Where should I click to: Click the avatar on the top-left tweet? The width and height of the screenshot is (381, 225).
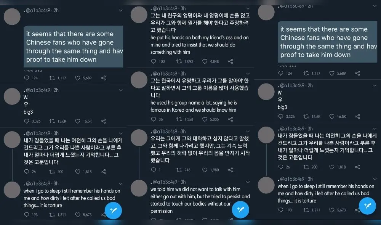pos(12,17)
